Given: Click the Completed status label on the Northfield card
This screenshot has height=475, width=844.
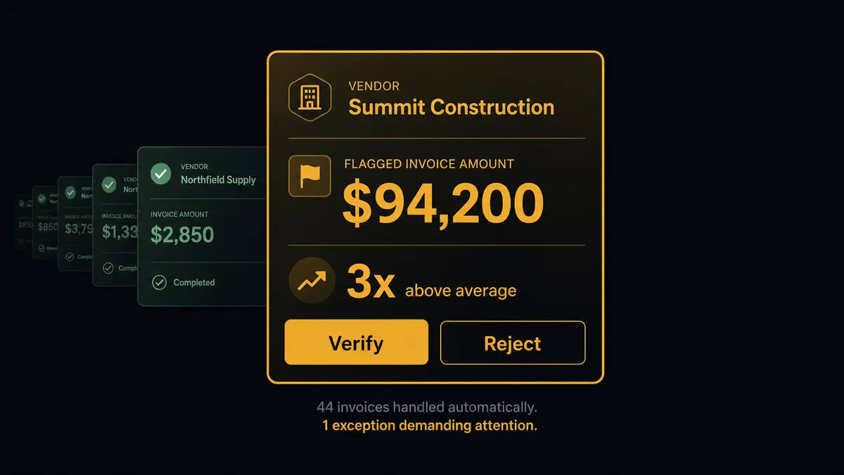Looking at the screenshot, I should [x=193, y=282].
